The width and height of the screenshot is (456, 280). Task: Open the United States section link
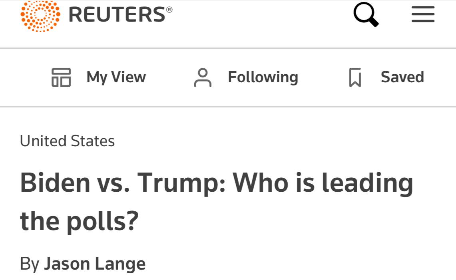67,141
